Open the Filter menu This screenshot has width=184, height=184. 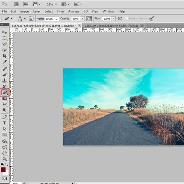61,11
